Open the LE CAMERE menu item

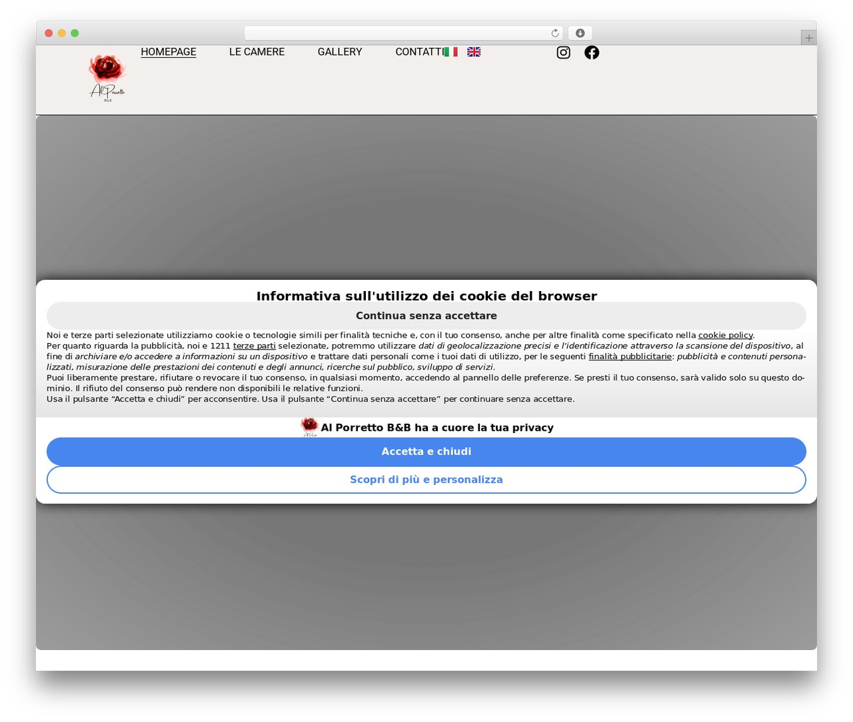coord(257,52)
